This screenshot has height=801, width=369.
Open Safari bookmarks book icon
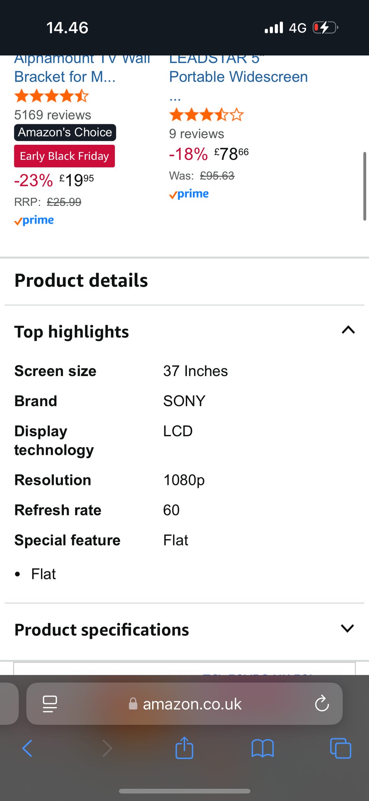[x=263, y=748]
